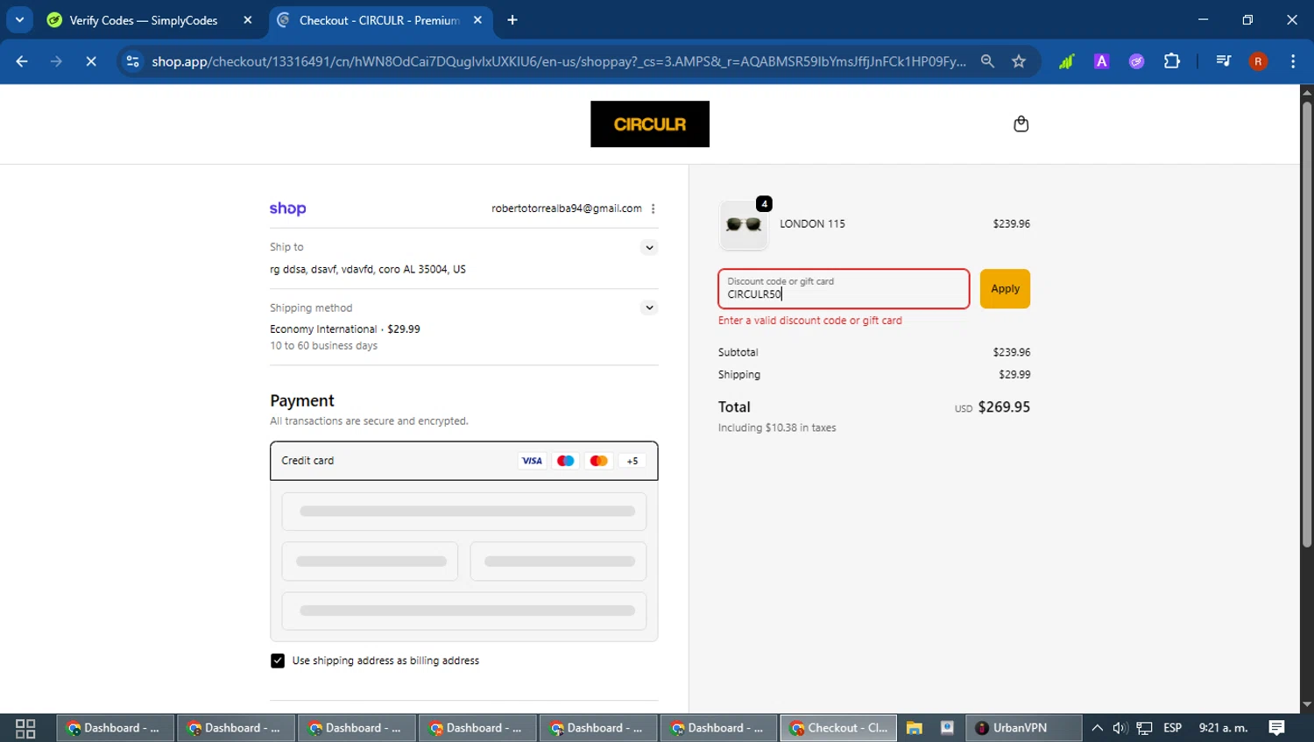Click the discount code input field

click(844, 289)
